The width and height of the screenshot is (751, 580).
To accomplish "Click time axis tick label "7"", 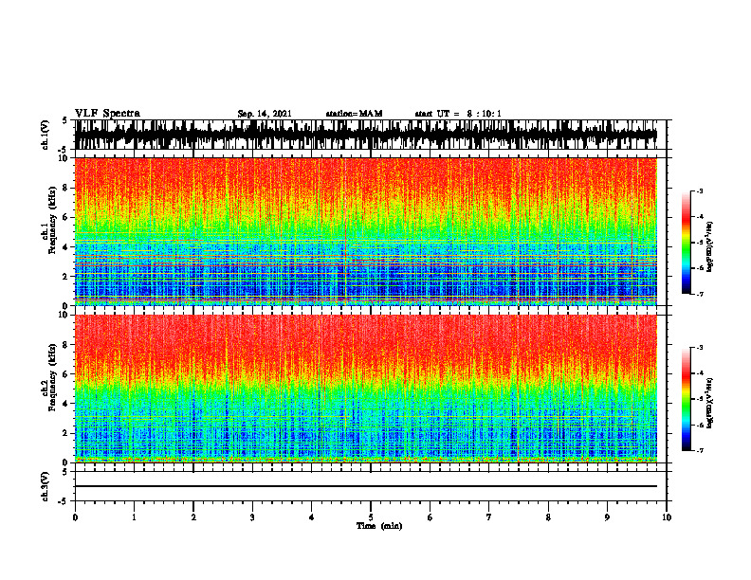I will click(489, 517).
